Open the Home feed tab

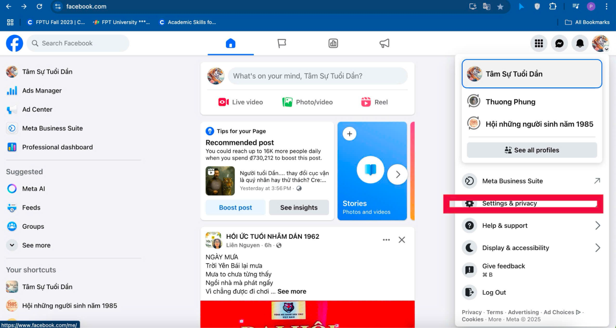[230, 43]
